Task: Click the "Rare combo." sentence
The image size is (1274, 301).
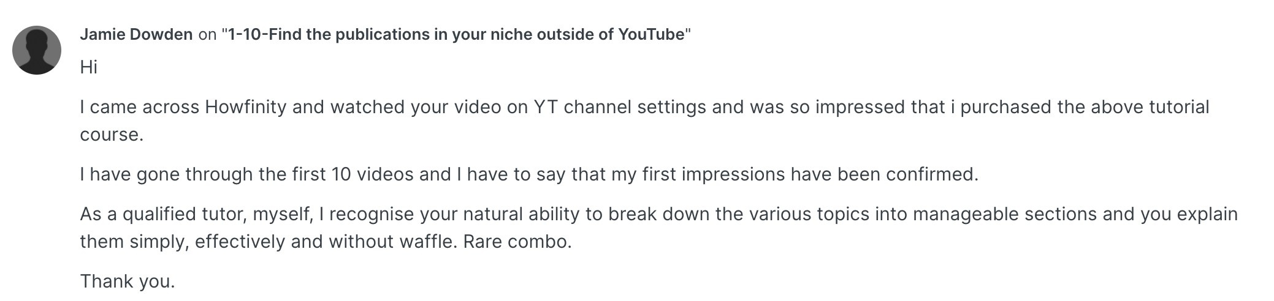Action: point(517,242)
